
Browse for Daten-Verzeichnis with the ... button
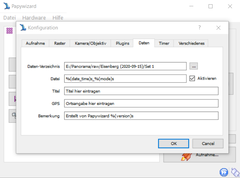194,66
